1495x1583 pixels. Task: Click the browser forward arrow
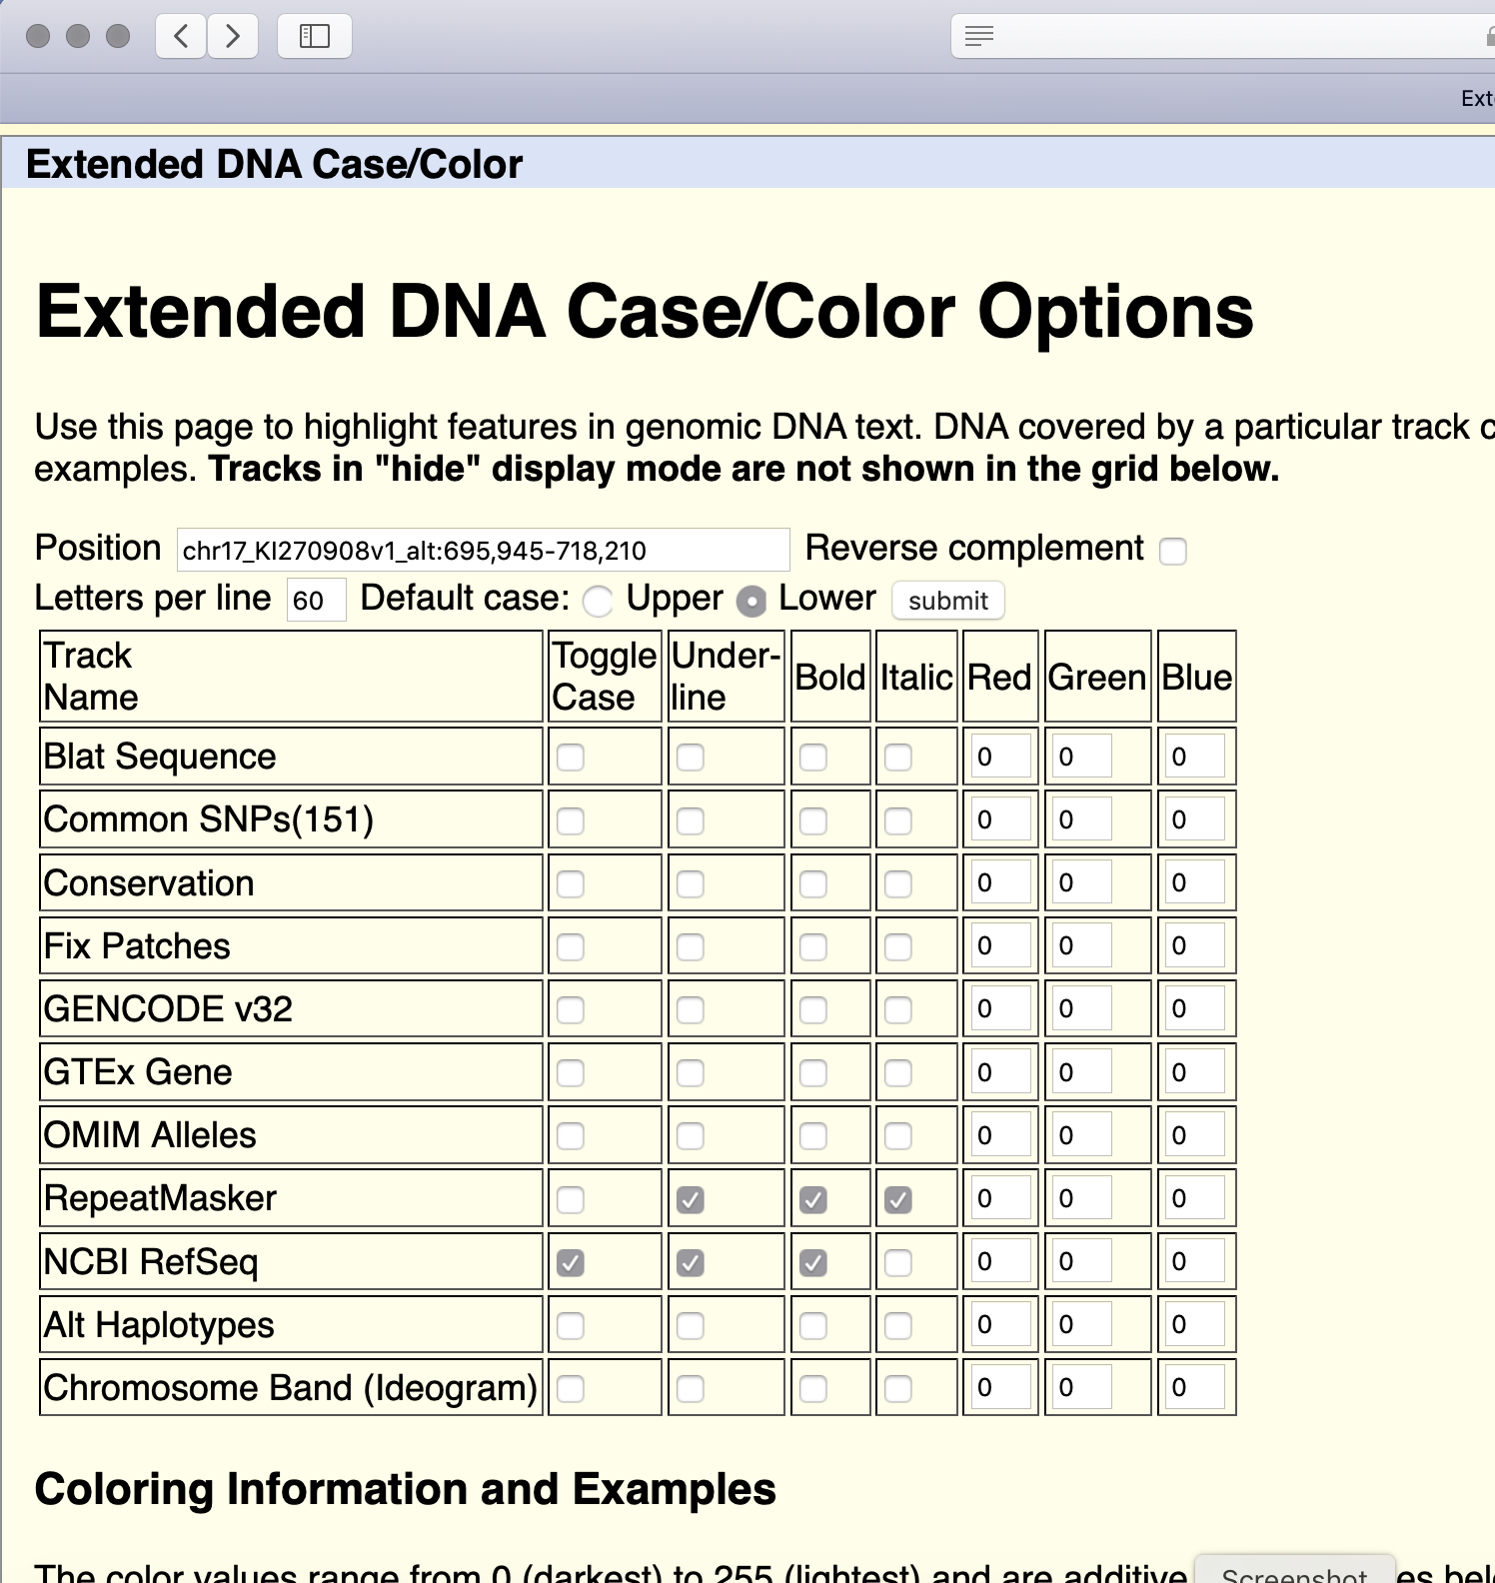(233, 37)
